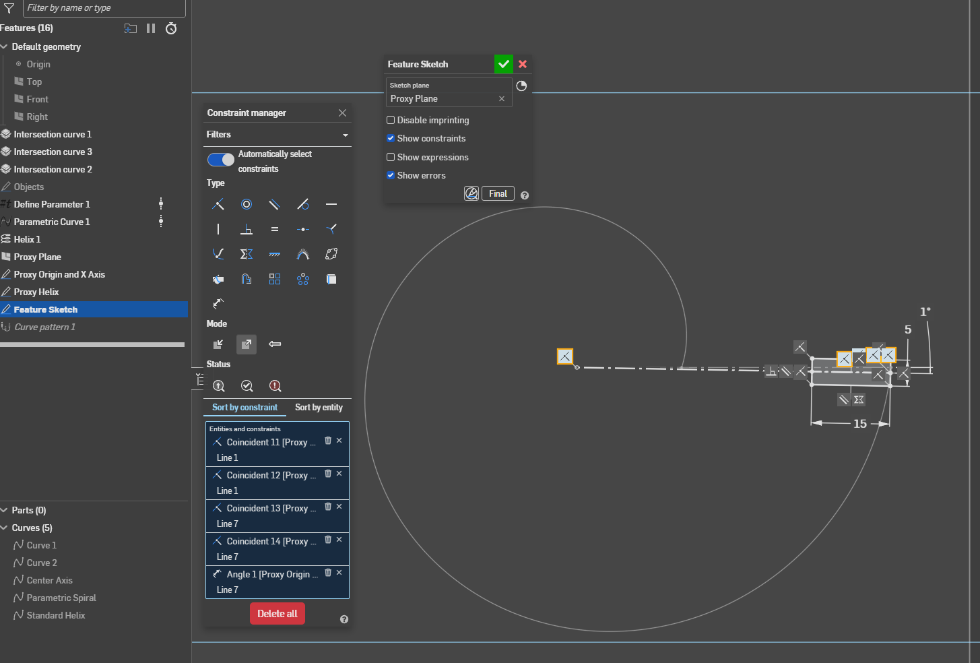This screenshot has width=980, height=663.
Task: Select the Fix constraint filter icon
Action: pos(274,254)
